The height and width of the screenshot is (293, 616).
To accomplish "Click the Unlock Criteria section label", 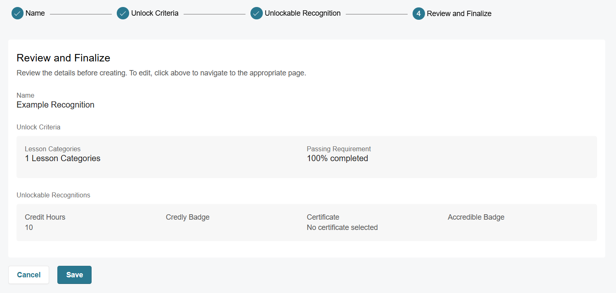I will click(x=38, y=127).
